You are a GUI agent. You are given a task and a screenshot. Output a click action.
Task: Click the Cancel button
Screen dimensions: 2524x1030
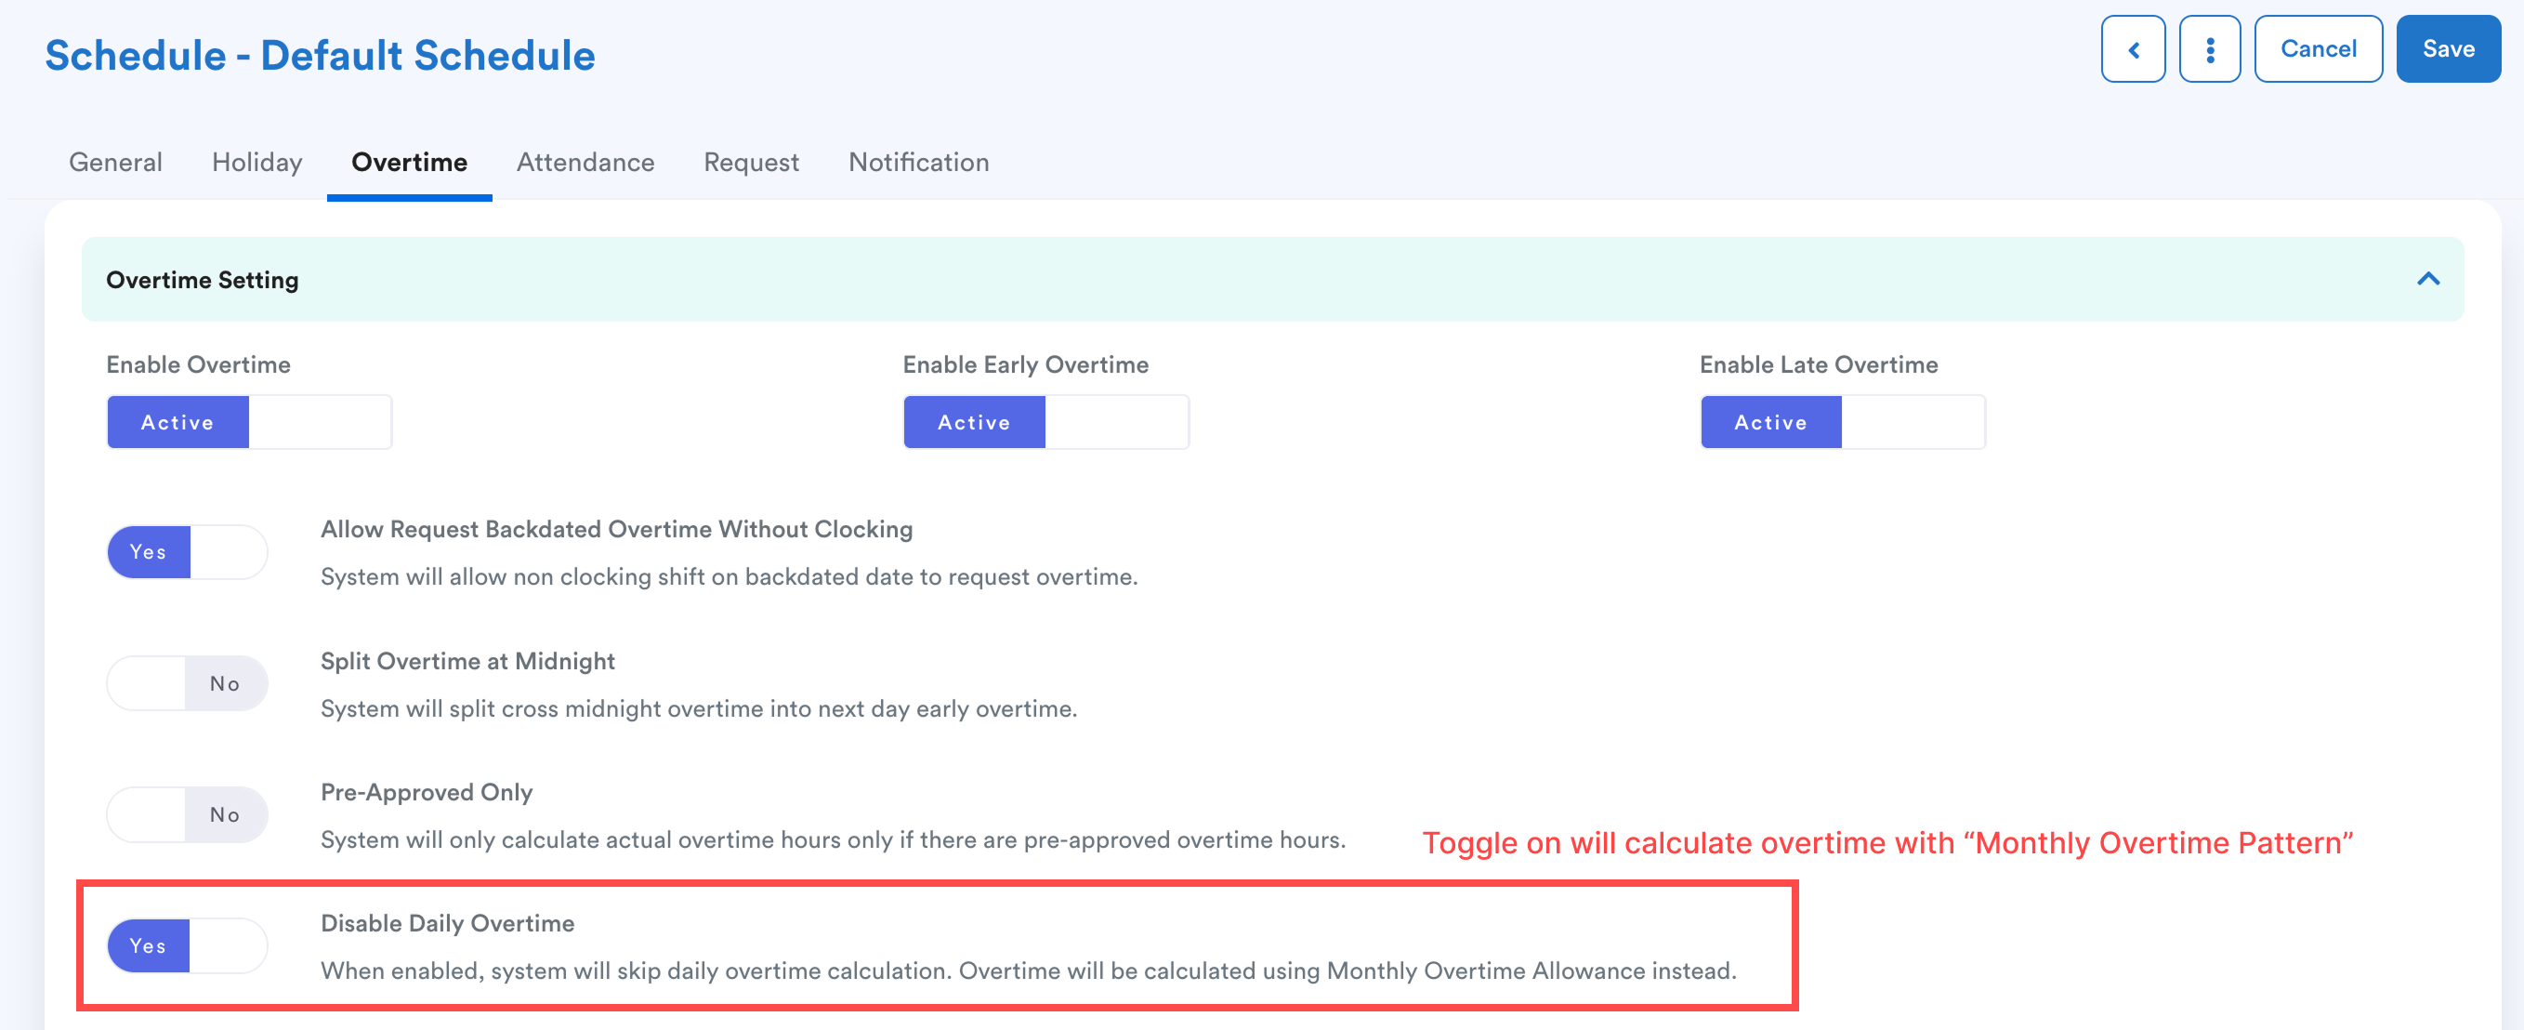click(2318, 49)
